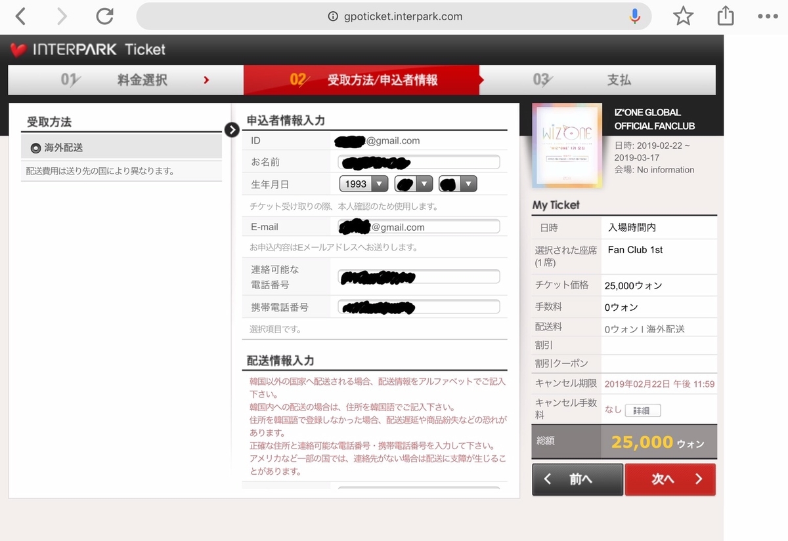
Task: Click the cancel deadline 2019年02月22日 text
Action: 659,384
